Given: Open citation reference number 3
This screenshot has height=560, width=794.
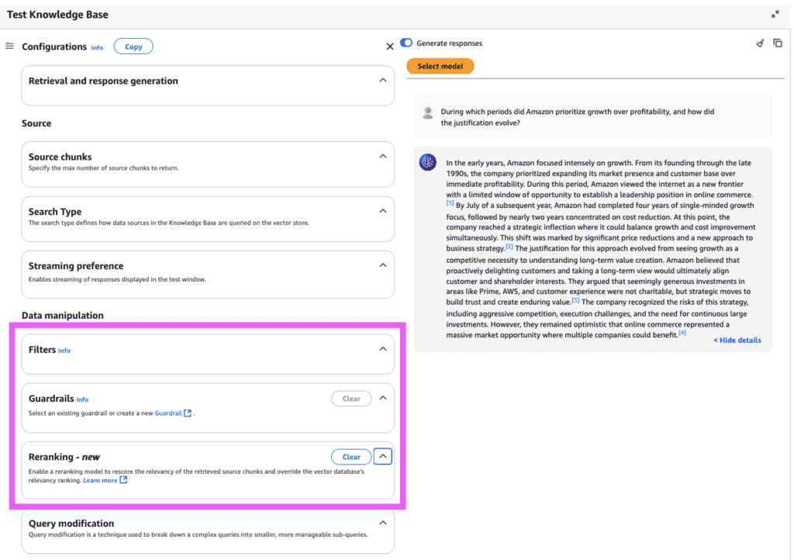Looking at the screenshot, I should [575, 300].
